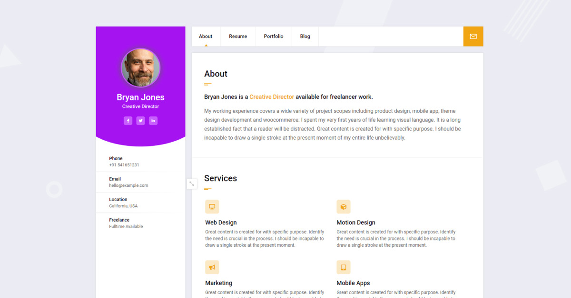Click the Web Design monitor icon
The width and height of the screenshot is (571, 298).
pos(212,207)
